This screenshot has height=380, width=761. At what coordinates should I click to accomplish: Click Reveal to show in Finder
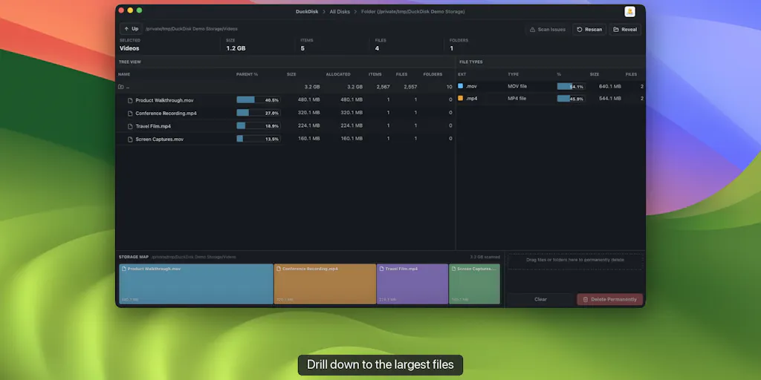tap(624, 30)
